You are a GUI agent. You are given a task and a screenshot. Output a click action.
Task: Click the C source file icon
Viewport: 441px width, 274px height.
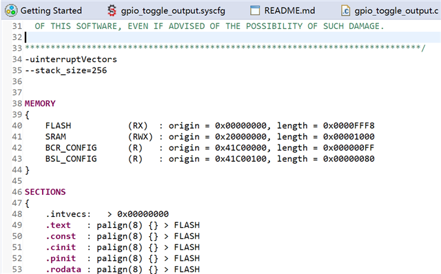coord(345,11)
